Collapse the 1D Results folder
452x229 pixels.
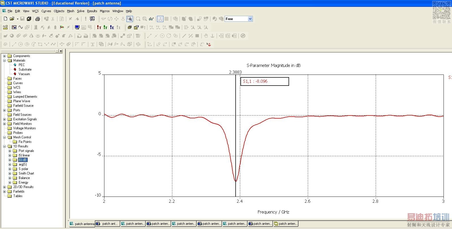[4, 146]
